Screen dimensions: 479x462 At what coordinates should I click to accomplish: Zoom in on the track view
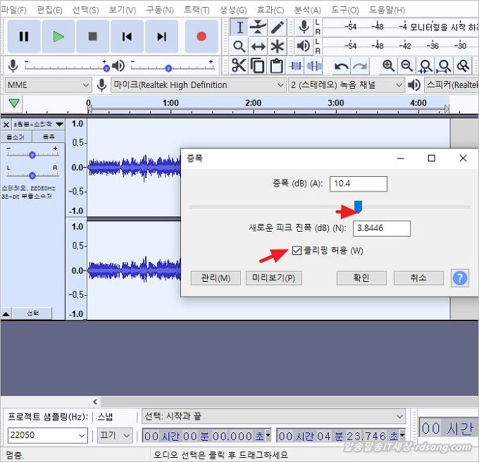[x=388, y=65]
